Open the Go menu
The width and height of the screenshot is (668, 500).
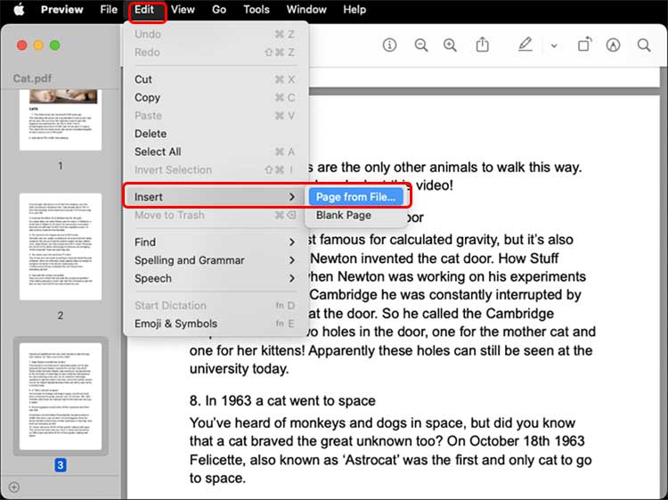[x=219, y=10]
